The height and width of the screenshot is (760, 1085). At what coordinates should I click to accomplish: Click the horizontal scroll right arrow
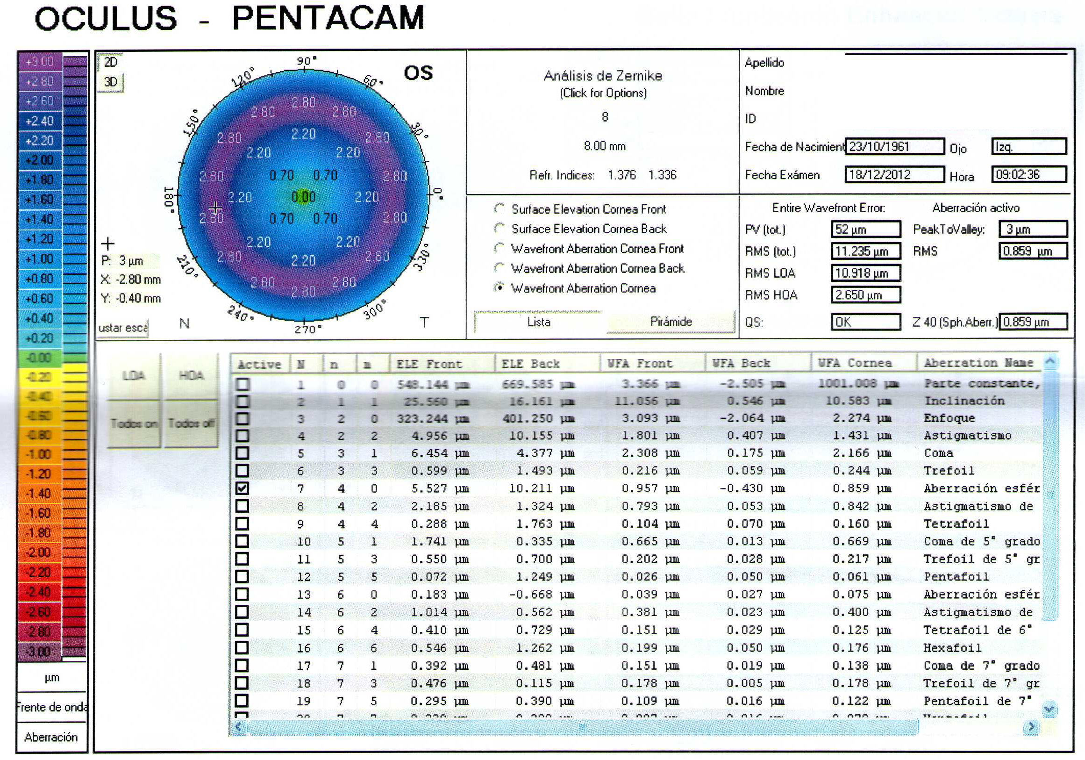tap(1031, 727)
